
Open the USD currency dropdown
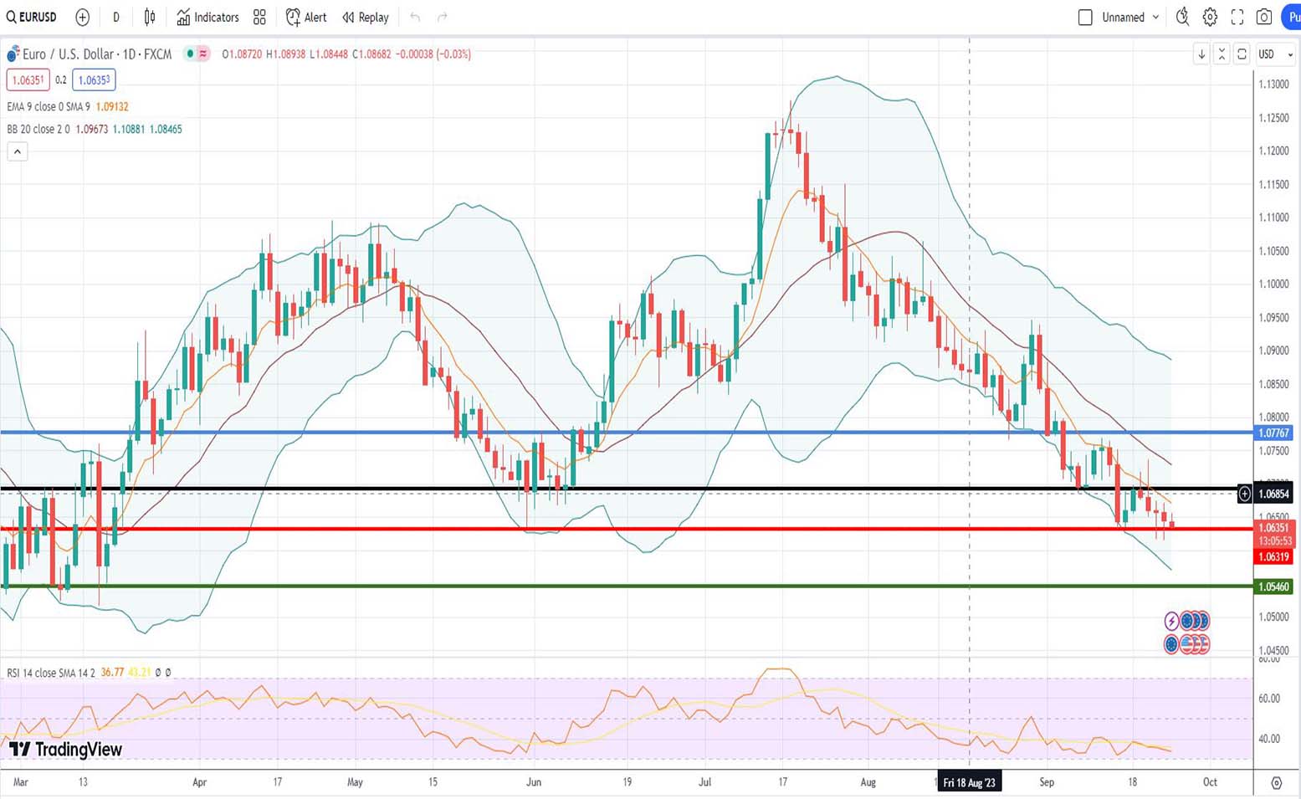coord(1275,54)
